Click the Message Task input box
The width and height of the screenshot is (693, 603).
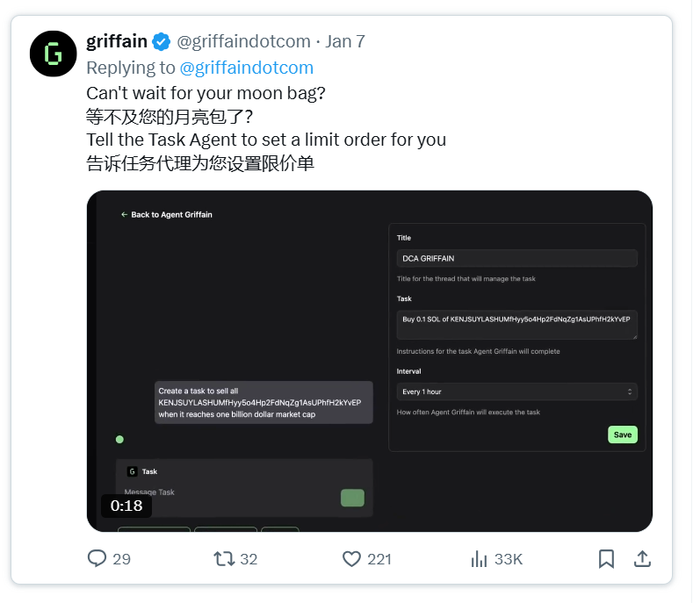(x=227, y=492)
